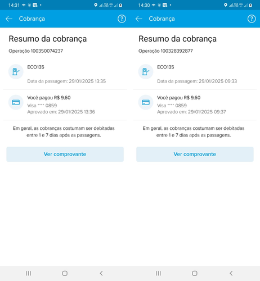Tap debit info note on right screen

pos(194,132)
